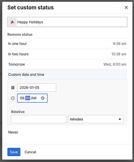Toggle the AM period in the time field

click(x=34, y=98)
